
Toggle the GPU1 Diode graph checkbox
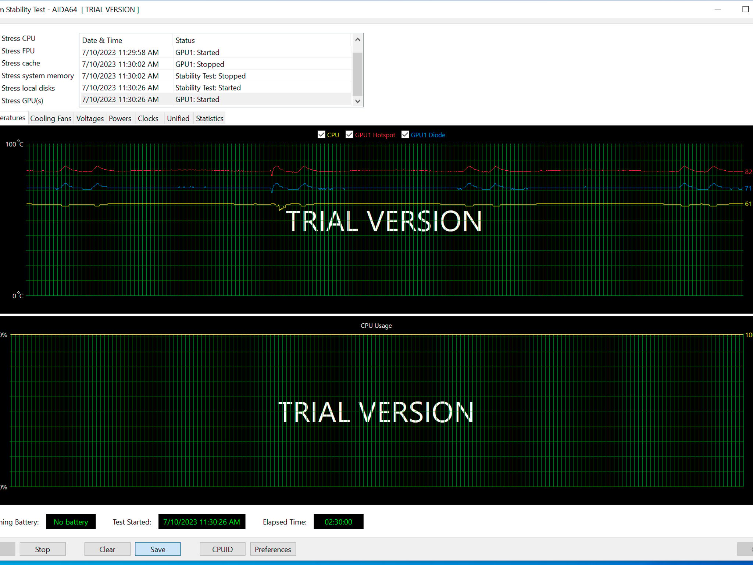coord(405,135)
